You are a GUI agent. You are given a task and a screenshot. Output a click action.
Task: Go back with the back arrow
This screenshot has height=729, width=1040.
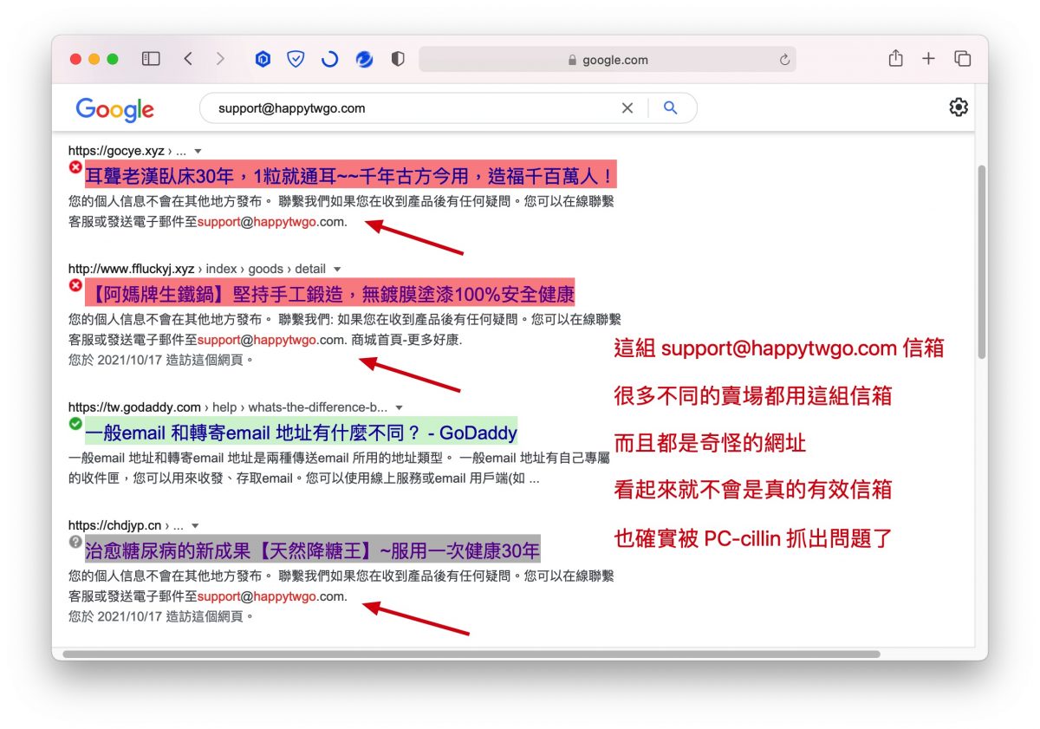point(188,59)
